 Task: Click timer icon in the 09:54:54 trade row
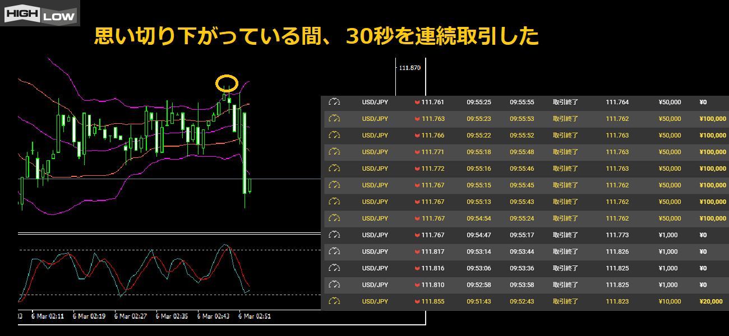pos(335,218)
